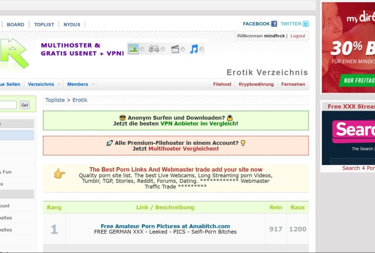Click the 1200 Raus value
The image size is (375, 253).
pos(297,229)
